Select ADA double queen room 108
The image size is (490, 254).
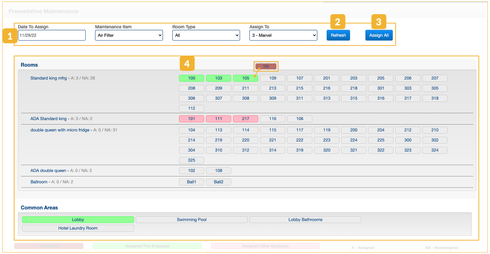coord(219,171)
